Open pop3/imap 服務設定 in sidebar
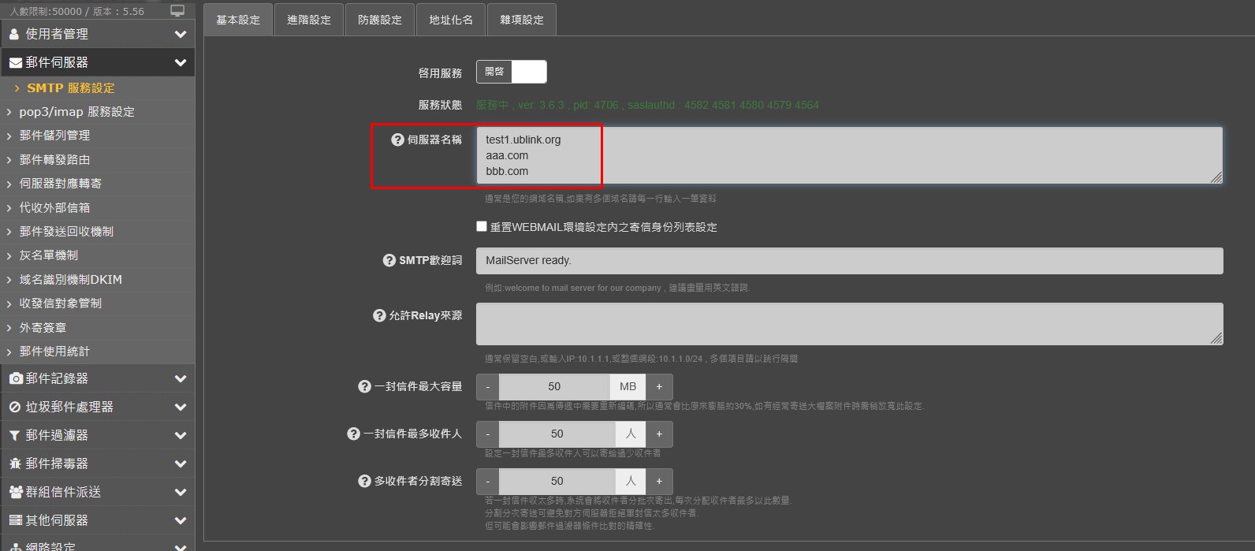Image resolution: width=1255 pixels, height=551 pixels. tap(76, 112)
